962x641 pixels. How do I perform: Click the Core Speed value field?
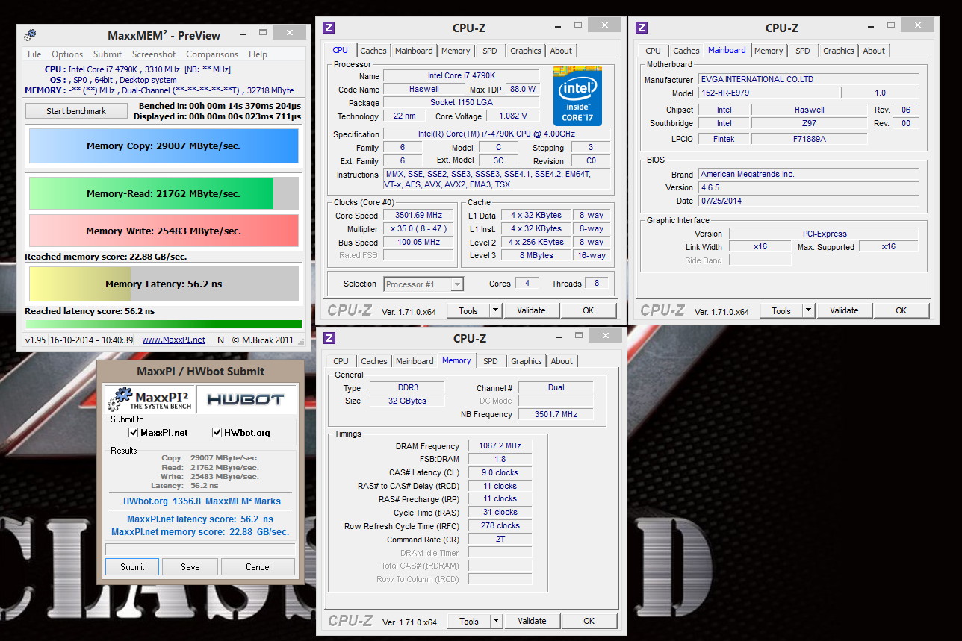(x=419, y=215)
